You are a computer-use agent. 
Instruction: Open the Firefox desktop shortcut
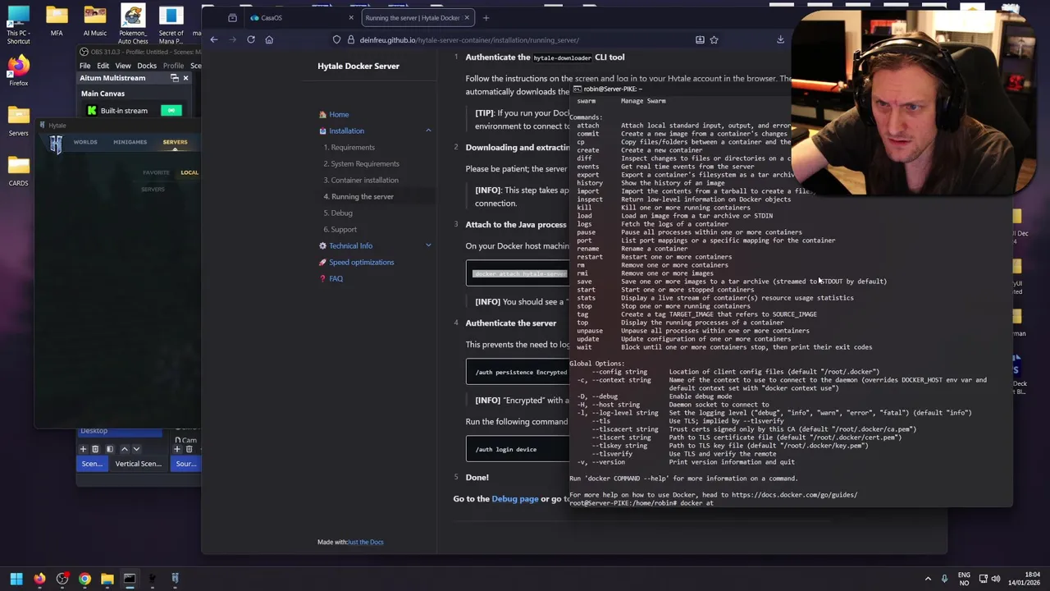tap(18, 71)
